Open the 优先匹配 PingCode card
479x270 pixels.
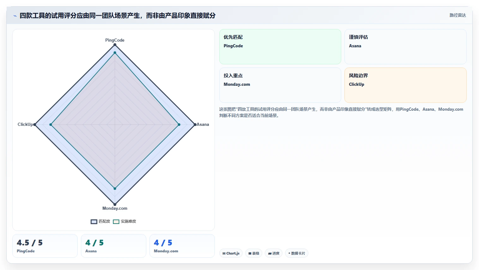click(x=280, y=47)
